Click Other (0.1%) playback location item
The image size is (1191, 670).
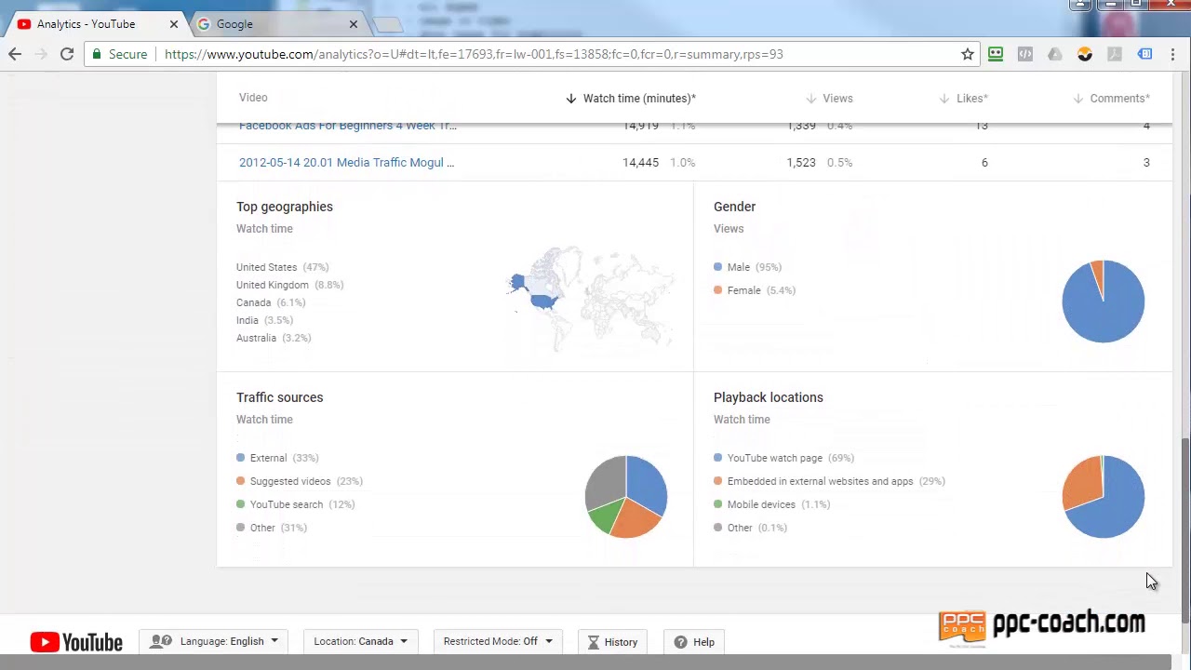tap(750, 528)
